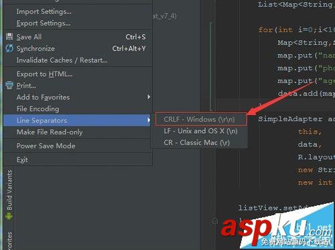Click the Synchronize refresh icon
Viewport: 335px width, 250px height.
coord(9,48)
